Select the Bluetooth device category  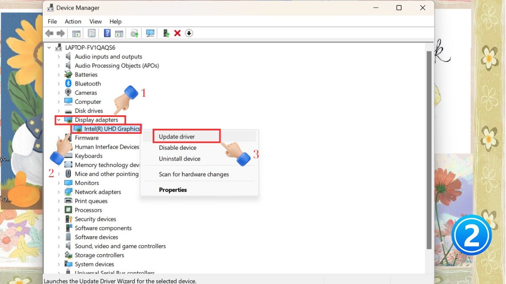click(87, 83)
